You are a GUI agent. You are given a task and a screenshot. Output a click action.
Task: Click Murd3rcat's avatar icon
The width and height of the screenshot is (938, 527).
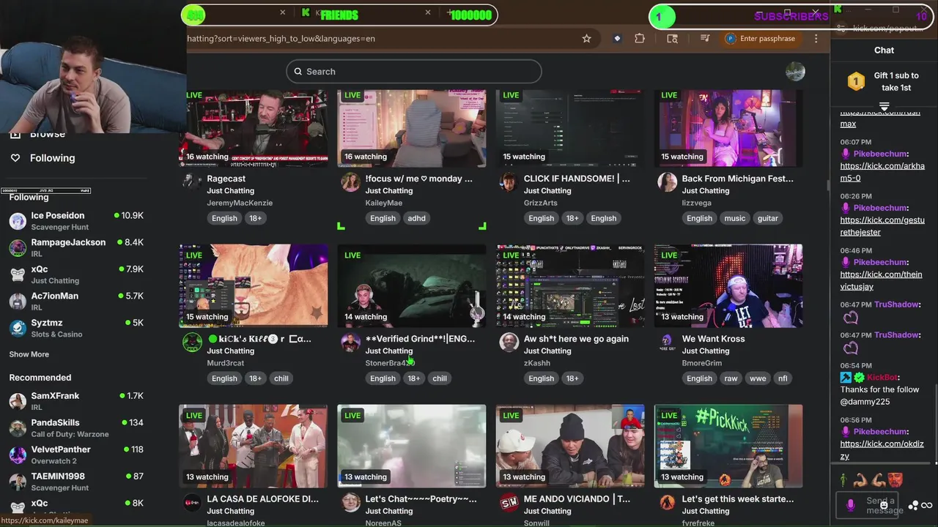click(x=192, y=342)
